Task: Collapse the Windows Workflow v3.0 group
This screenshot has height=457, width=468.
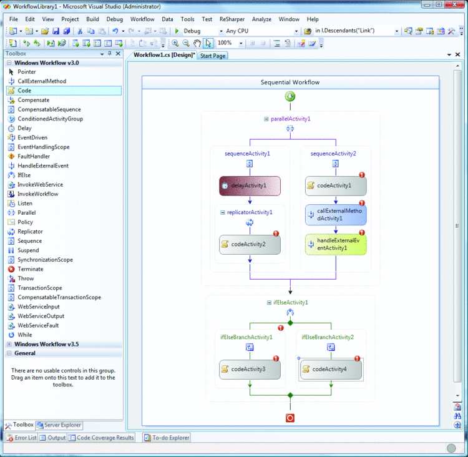Action: point(9,62)
